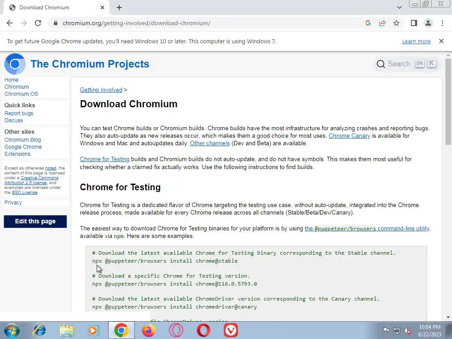Launch Firefox from the taskbar
The width and height of the screenshot is (452, 339).
pyautogui.click(x=148, y=330)
